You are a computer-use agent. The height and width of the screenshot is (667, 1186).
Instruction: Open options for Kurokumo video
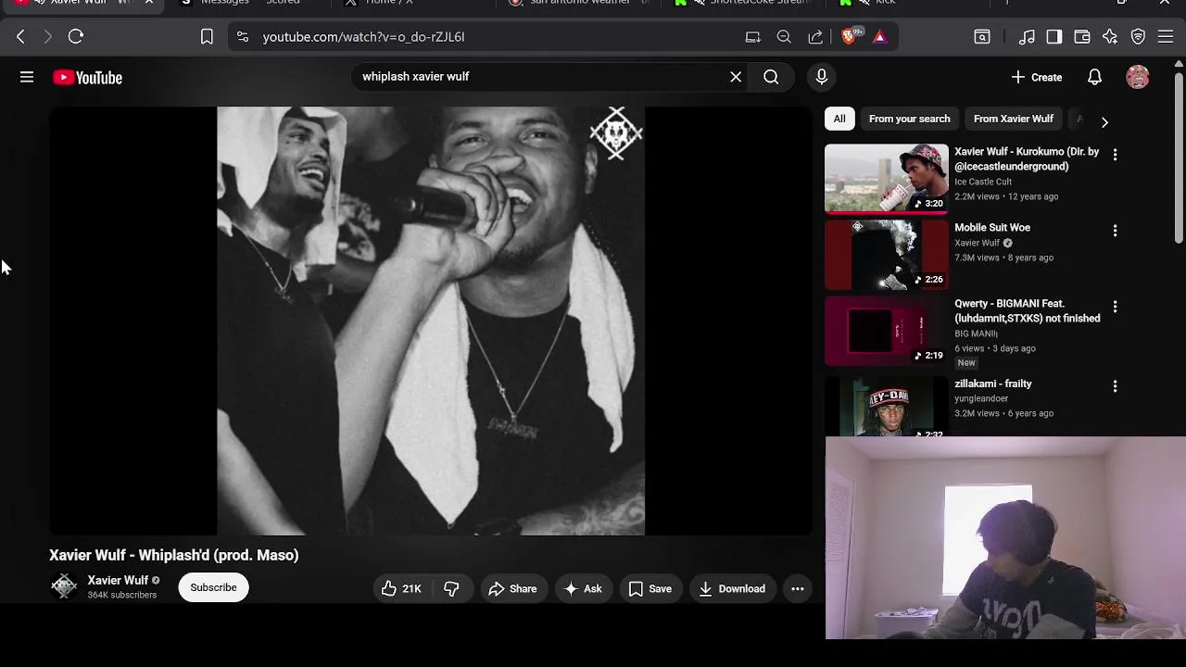click(1115, 155)
